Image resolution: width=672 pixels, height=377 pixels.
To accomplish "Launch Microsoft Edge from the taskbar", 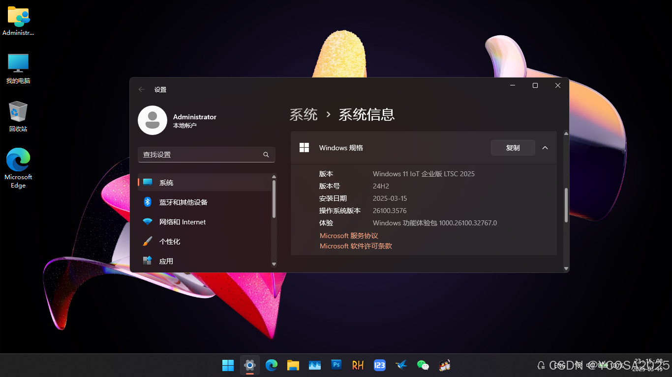I will click(x=272, y=365).
